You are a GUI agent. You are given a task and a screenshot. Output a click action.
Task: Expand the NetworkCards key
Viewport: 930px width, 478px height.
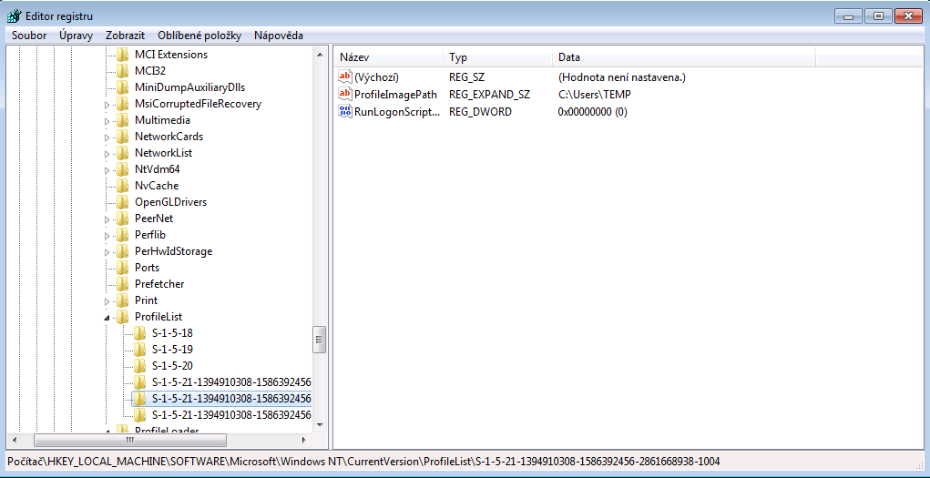pyautogui.click(x=107, y=137)
